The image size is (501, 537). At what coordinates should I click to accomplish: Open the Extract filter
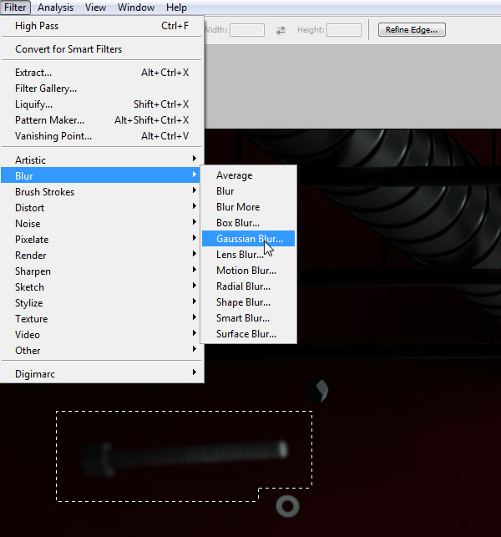pyautogui.click(x=102, y=73)
